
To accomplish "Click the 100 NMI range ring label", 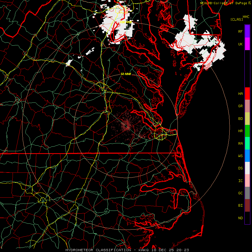I will pyautogui.click(x=126, y=22).
